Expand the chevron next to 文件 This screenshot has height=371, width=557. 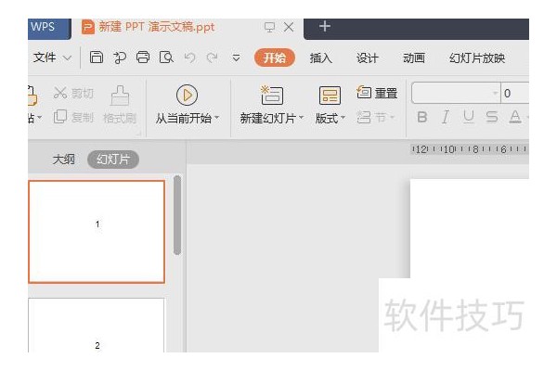point(67,58)
